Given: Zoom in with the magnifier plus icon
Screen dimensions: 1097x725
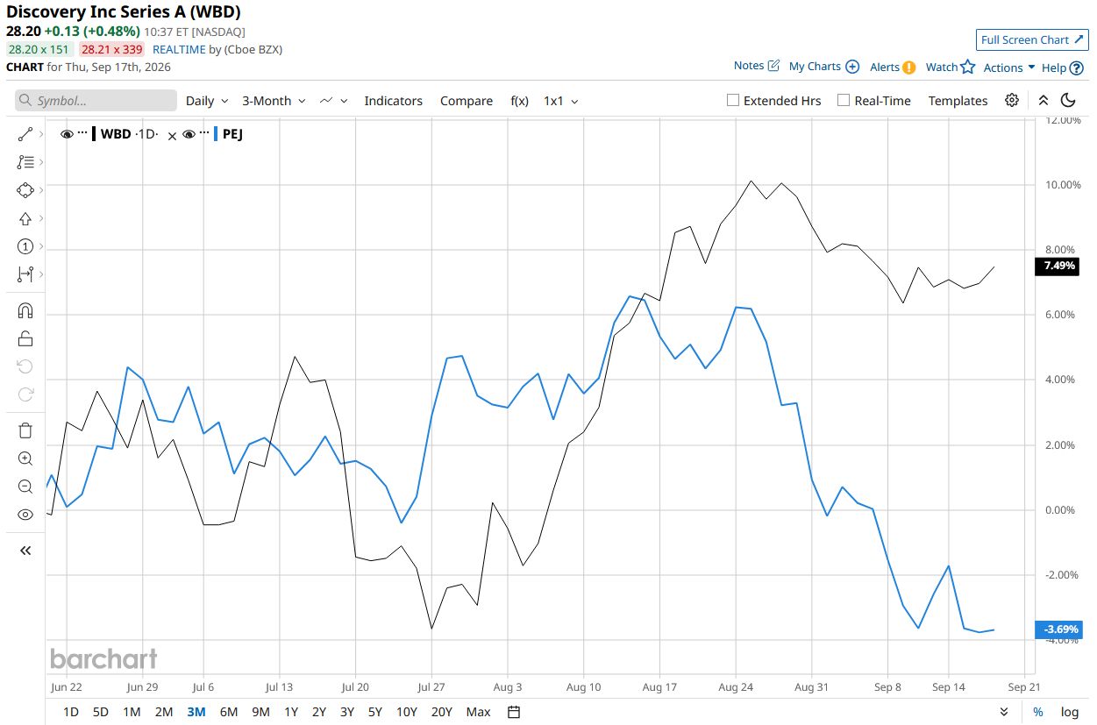Looking at the screenshot, I should point(25,458).
